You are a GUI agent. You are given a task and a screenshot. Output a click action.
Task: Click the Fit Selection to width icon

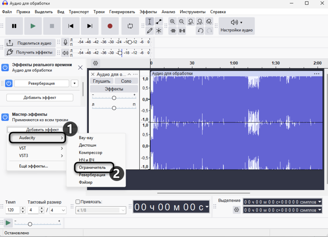coord(191,22)
